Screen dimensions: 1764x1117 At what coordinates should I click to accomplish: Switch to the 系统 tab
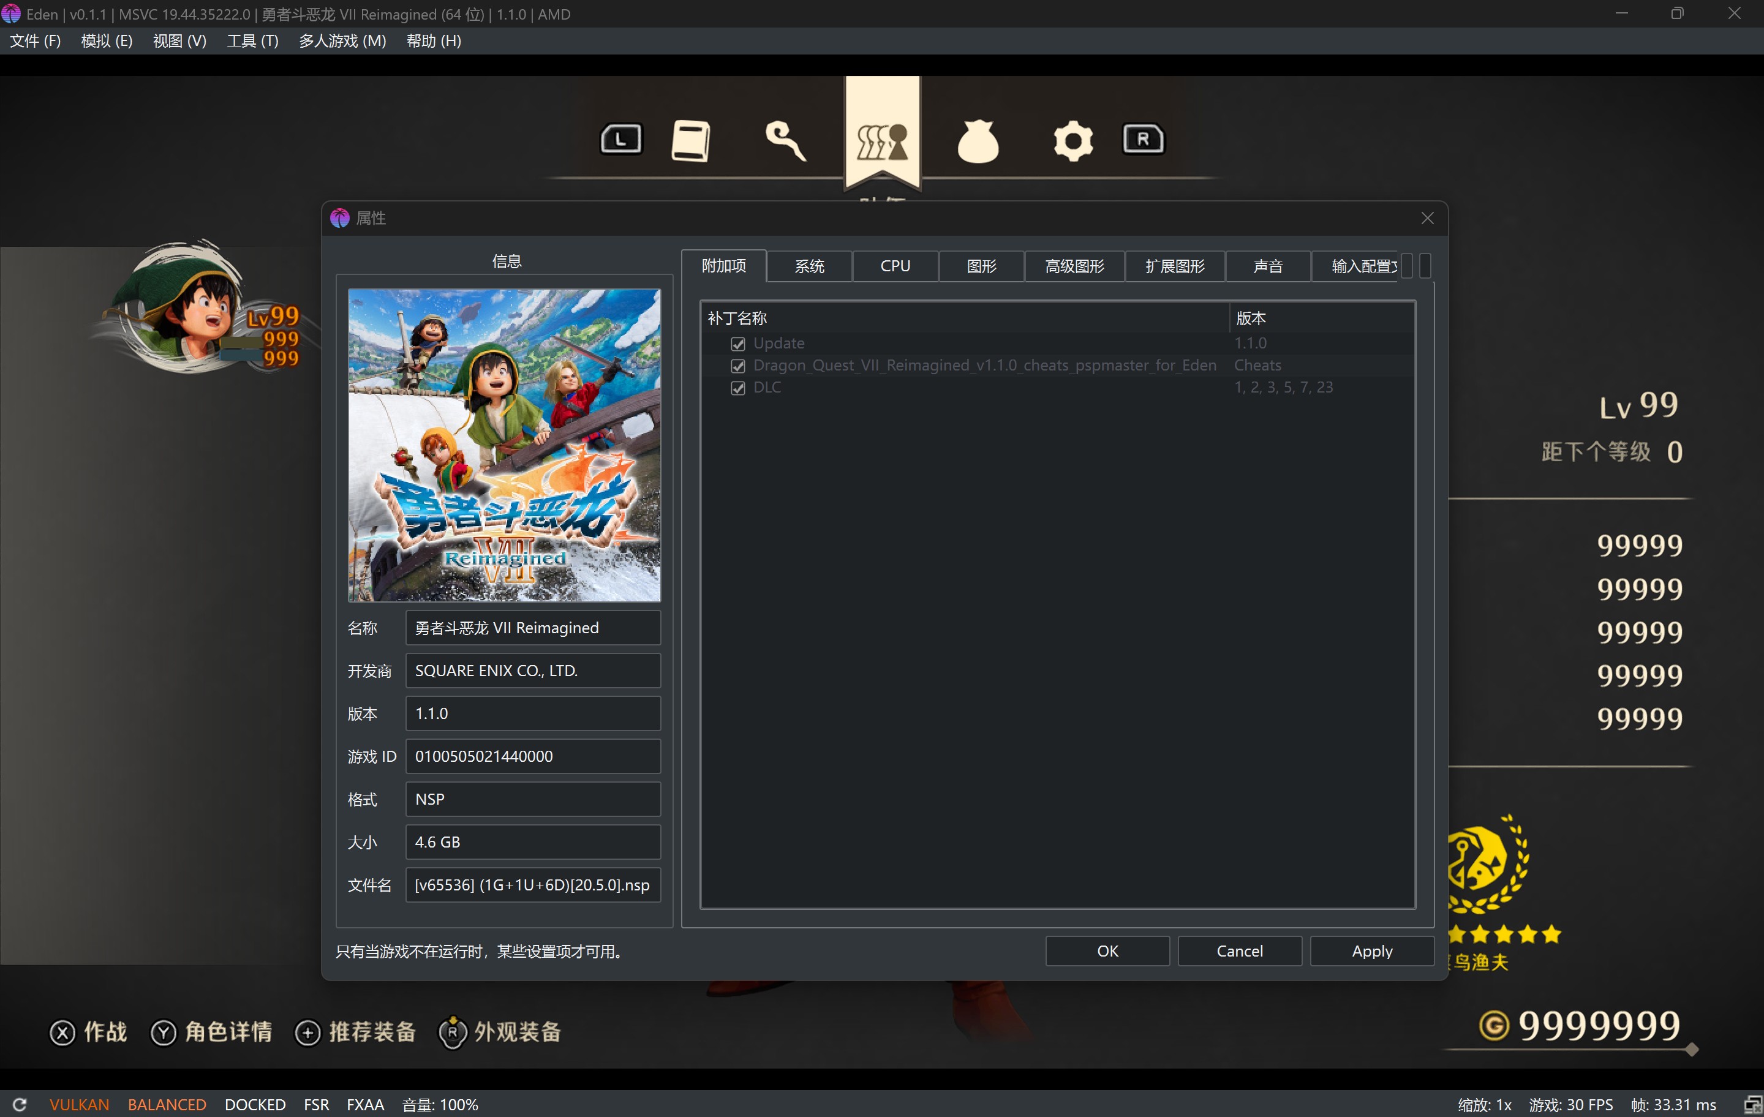[x=810, y=266]
